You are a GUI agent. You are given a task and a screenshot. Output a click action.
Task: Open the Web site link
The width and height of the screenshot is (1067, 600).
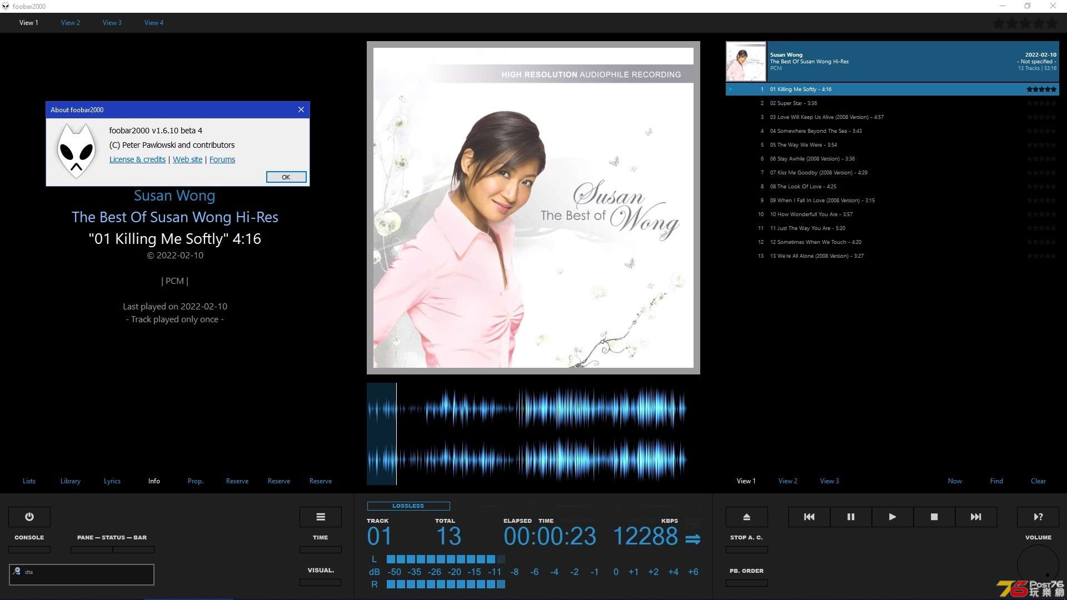pyautogui.click(x=188, y=159)
